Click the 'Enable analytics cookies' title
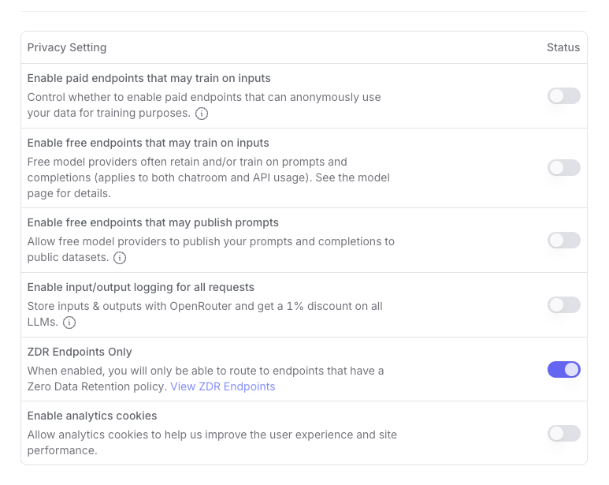The image size is (609, 485). point(92,416)
